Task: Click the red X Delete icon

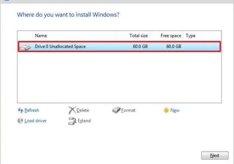Action: tap(72, 110)
